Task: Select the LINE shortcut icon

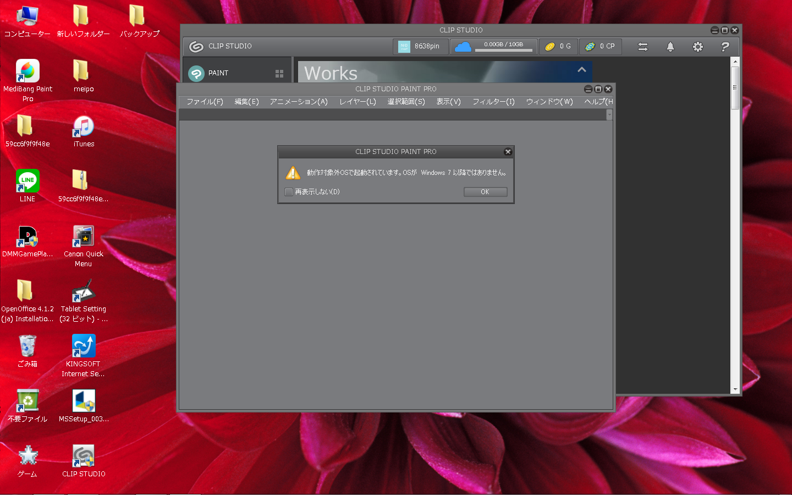Action: [28, 186]
